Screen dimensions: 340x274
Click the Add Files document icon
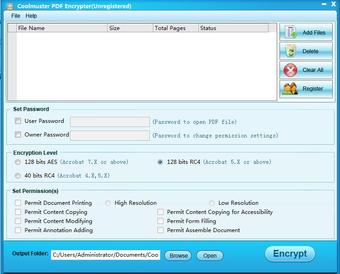coord(291,32)
